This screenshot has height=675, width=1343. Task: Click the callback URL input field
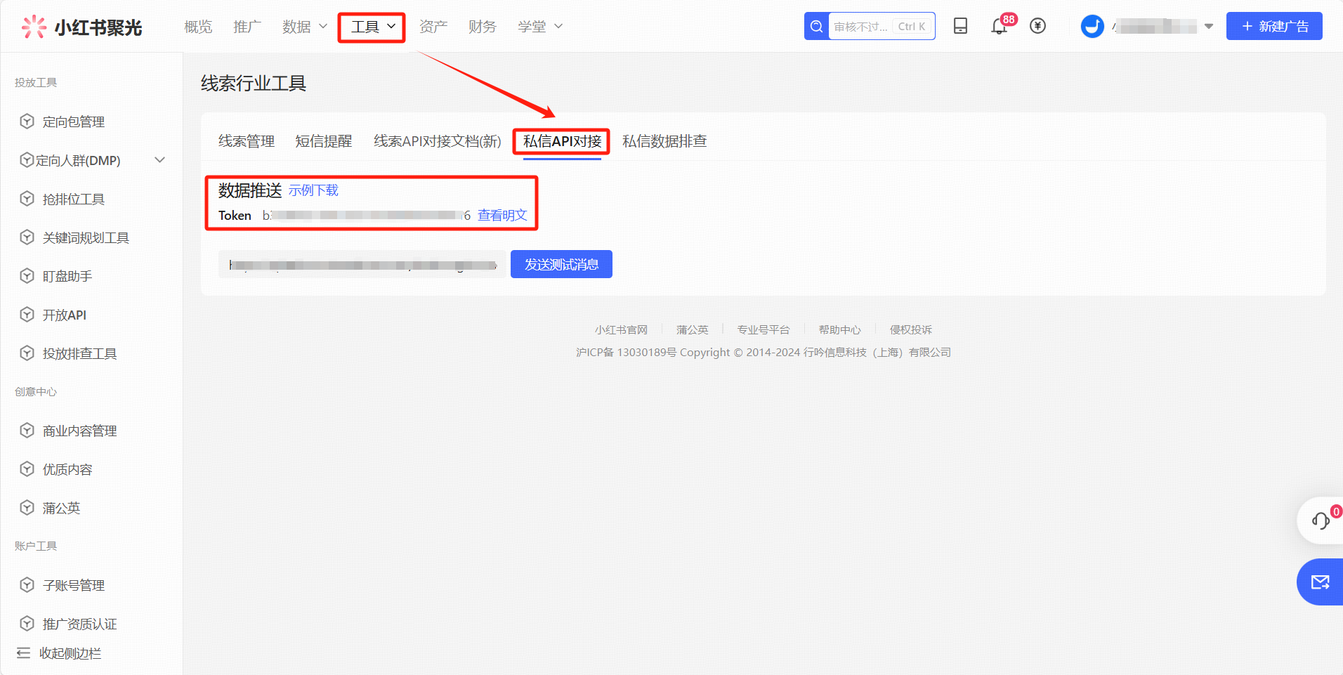point(362,264)
